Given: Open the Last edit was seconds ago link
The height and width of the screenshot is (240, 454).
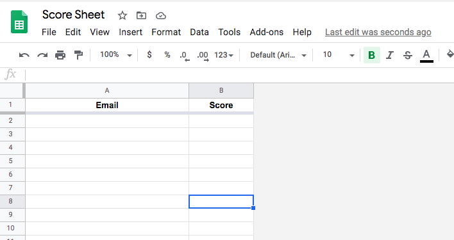Looking at the screenshot, I should pyautogui.click(x=378, y=32).
